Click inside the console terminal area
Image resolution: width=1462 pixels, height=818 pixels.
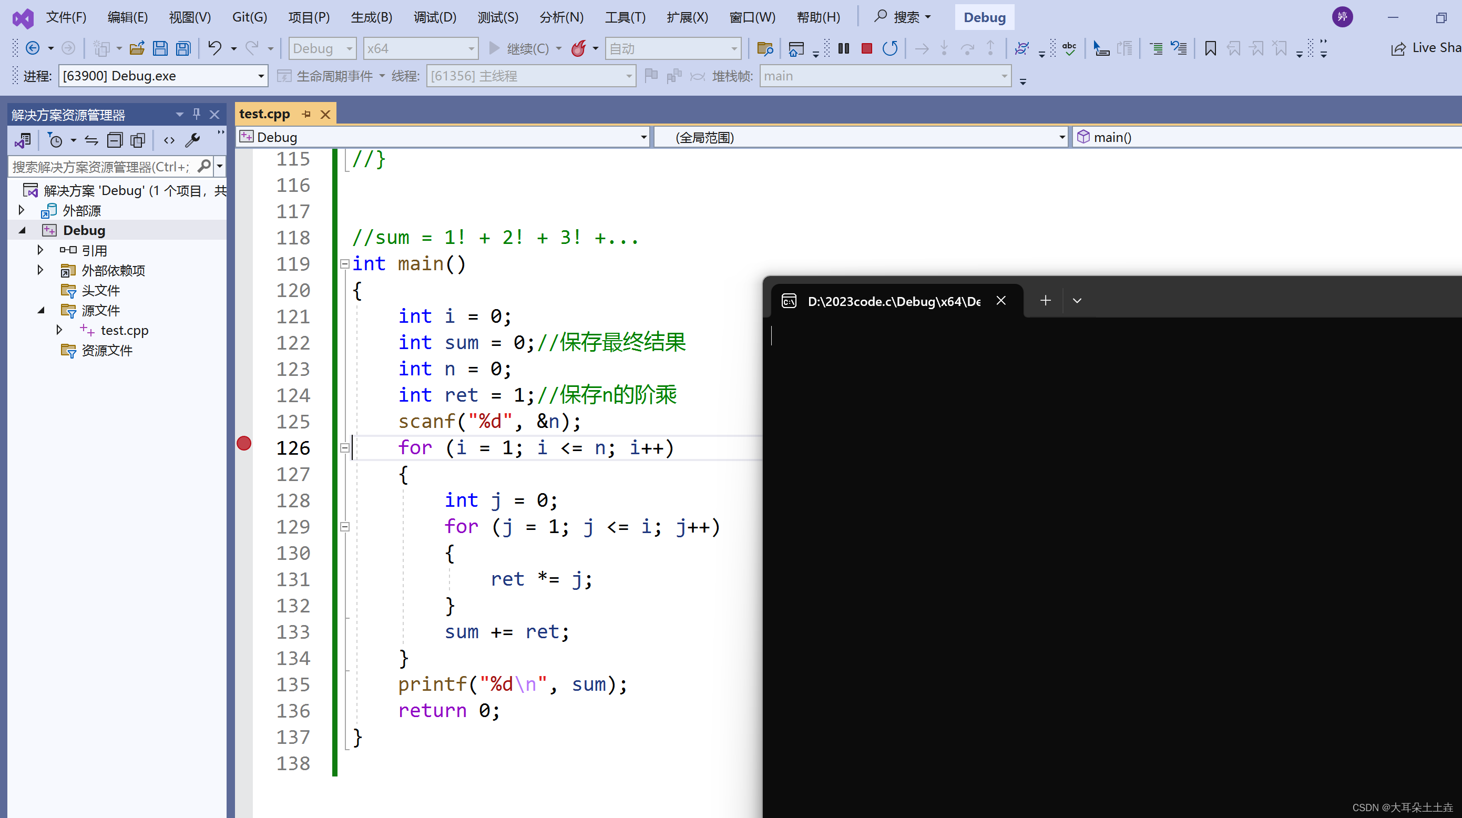1112,568
